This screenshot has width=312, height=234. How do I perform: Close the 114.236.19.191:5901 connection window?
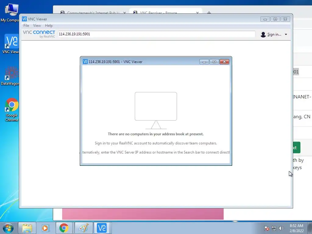tap(224, 62)
